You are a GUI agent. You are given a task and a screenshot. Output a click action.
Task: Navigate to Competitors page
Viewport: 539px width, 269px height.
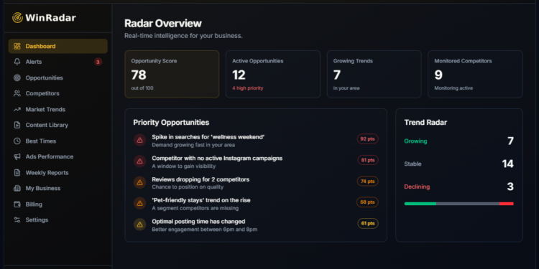[57, 93]
